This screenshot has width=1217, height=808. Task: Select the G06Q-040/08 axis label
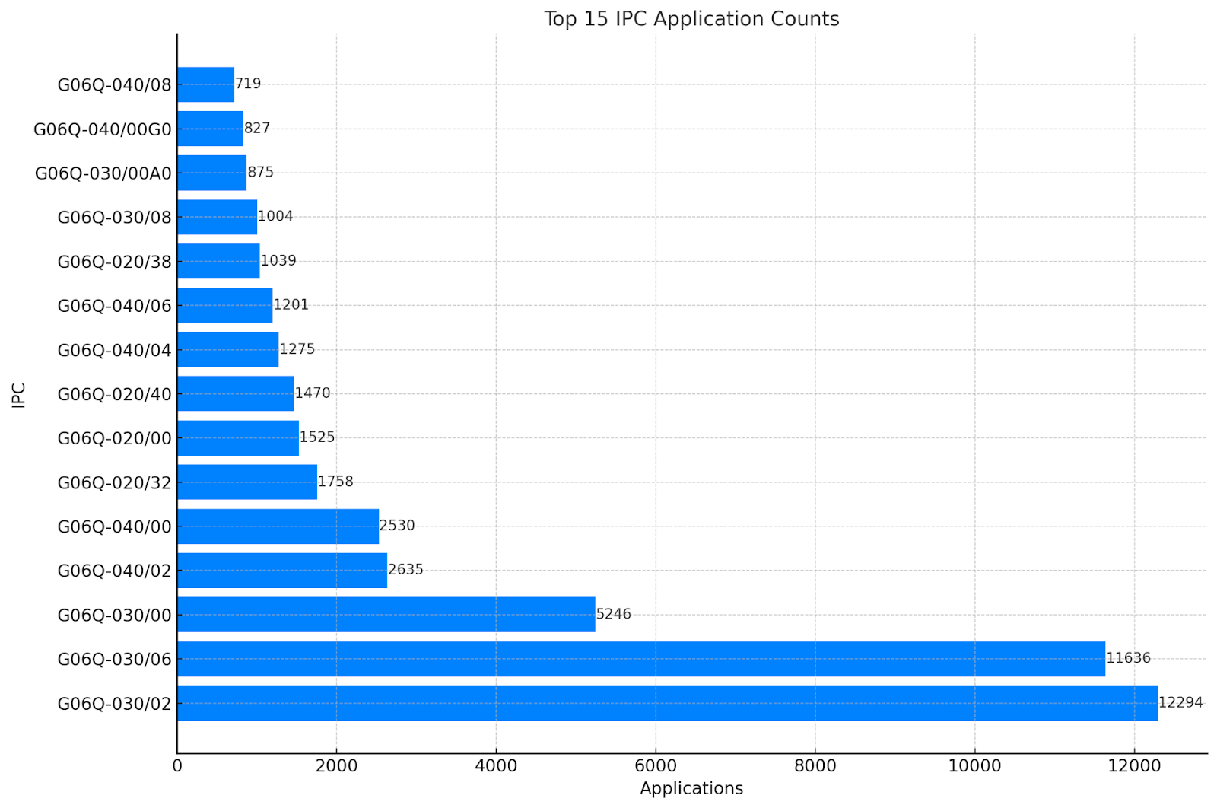click(x=115, y=84)
